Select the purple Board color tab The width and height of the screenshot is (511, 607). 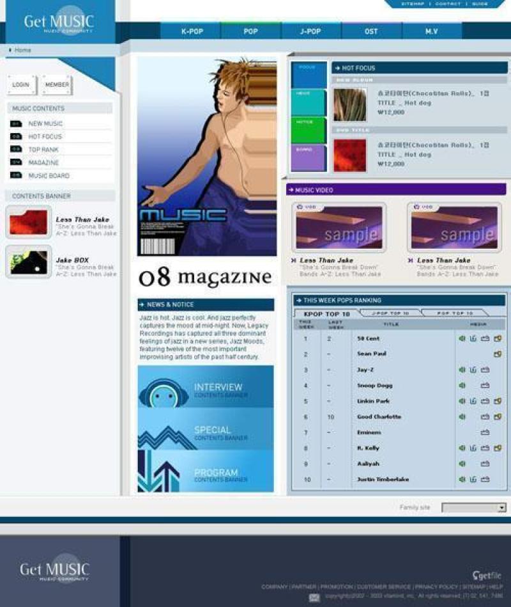click(309, 158)
